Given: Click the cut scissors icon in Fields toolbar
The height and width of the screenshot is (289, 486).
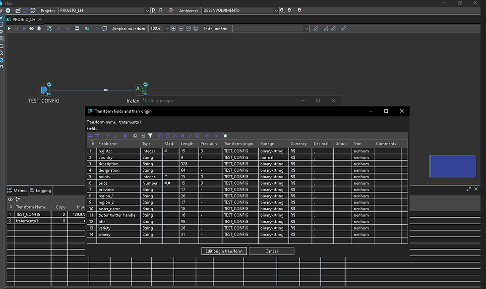Looking at the screenshot, I should click(x=175, y=136).
